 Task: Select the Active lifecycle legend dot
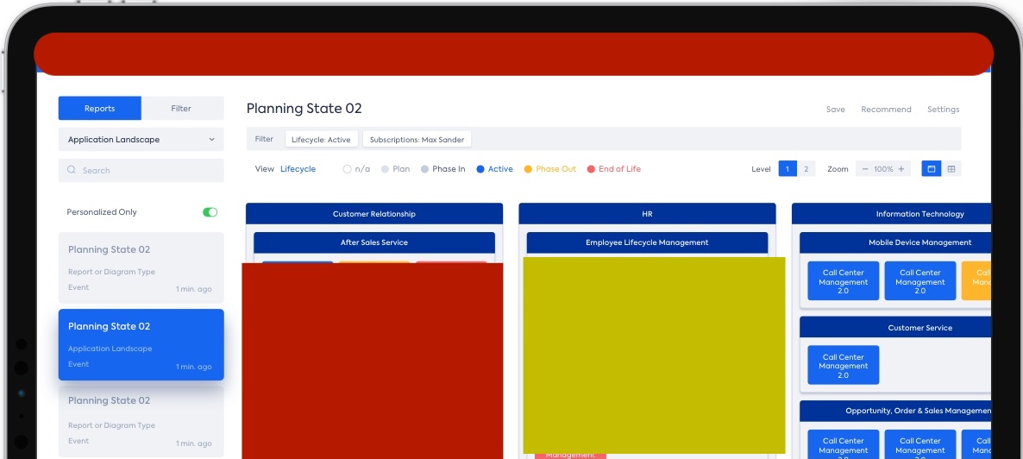tap(480, 169)
